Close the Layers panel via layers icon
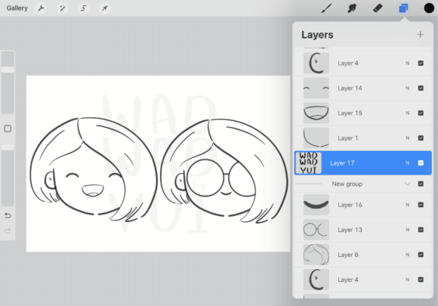This screenshot has height=306, width=438. [x=403, y=8]
